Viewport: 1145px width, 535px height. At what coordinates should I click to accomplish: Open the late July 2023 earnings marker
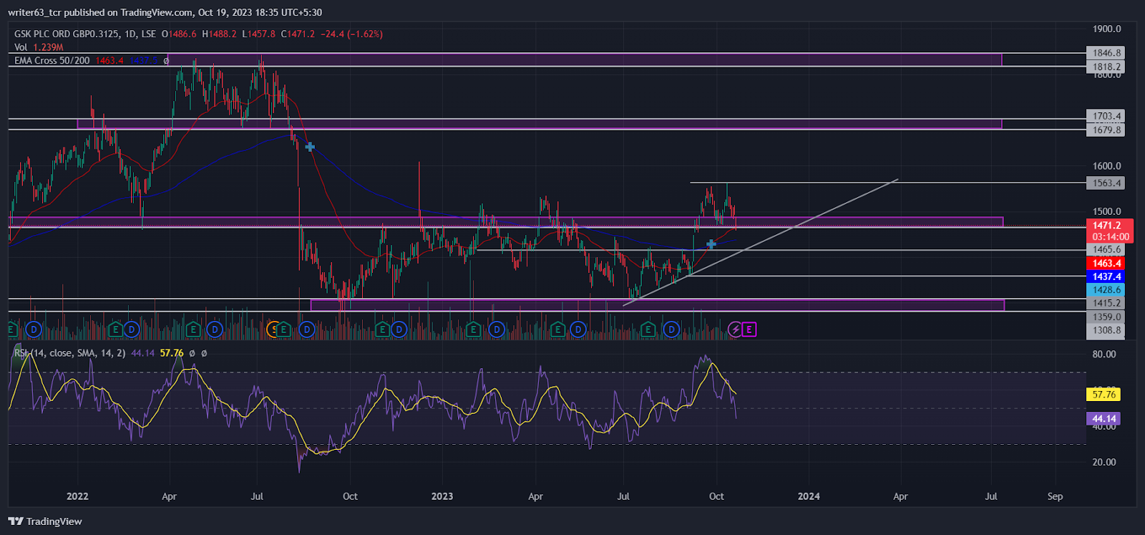coord(648,329)
